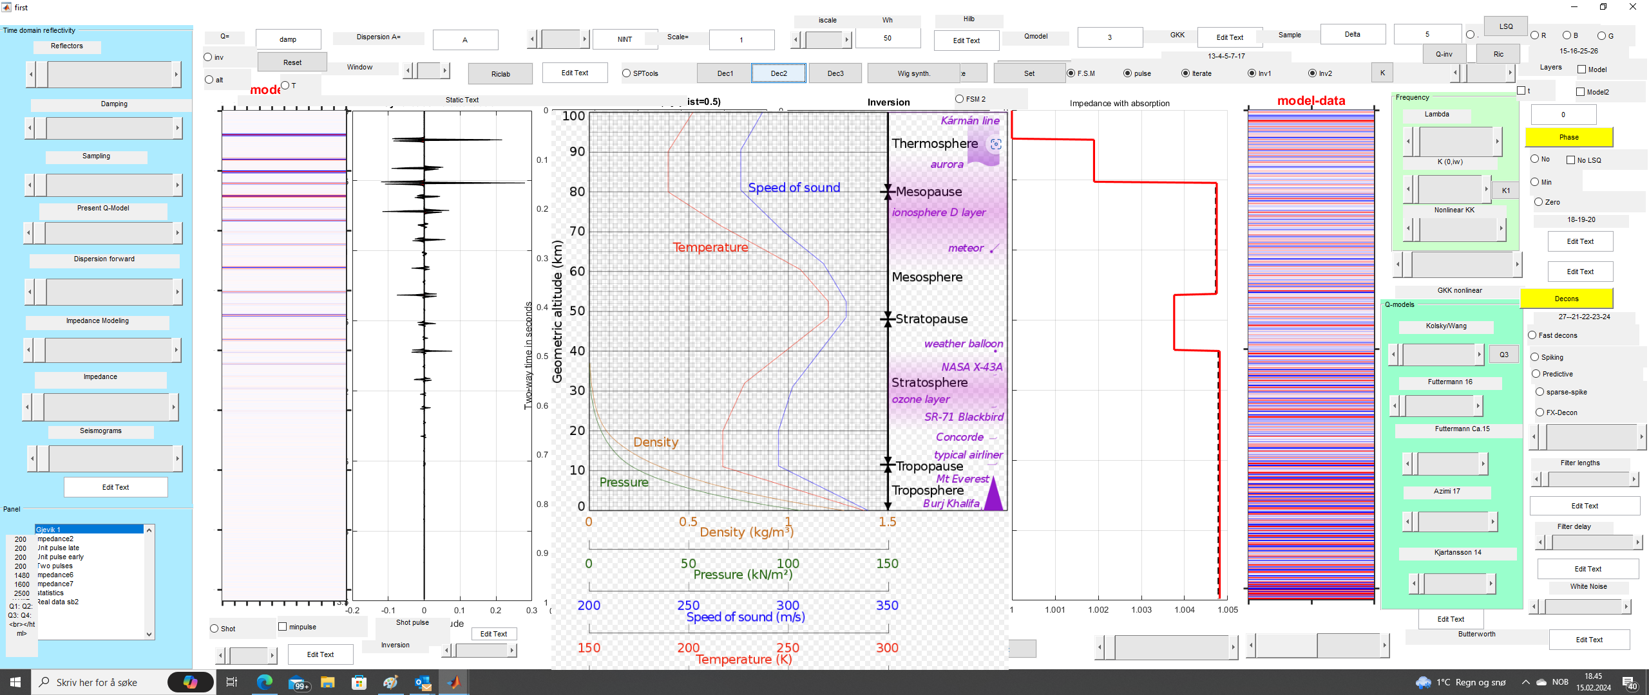This screenshot has width=1649, height=695.
Task: Choose the pulse radio option
Action: (1127, 73)
